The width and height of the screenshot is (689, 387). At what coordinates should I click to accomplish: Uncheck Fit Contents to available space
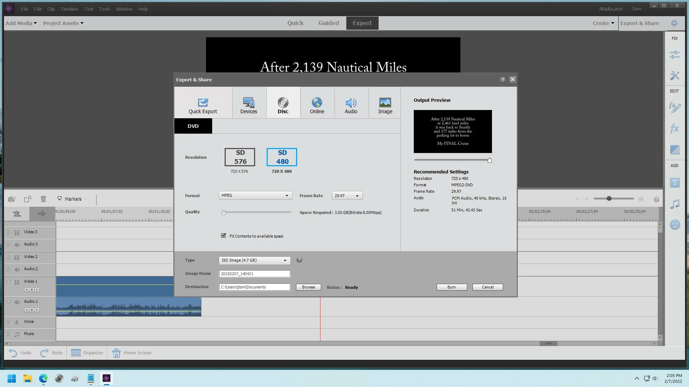point(224,236)
